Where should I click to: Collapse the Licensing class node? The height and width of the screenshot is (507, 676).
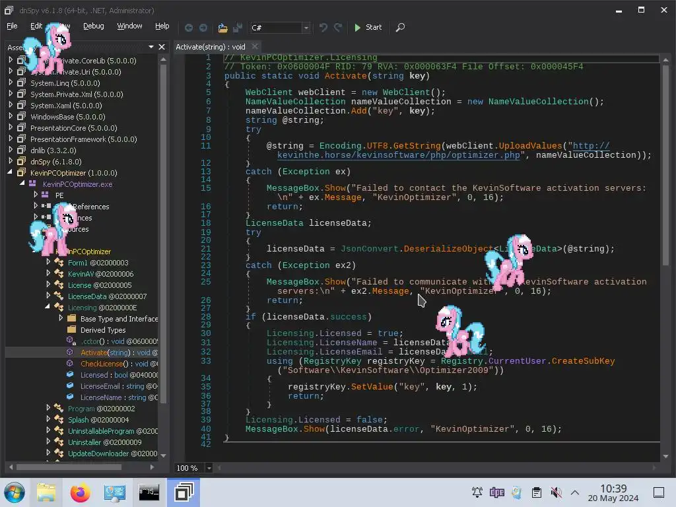(47, 307)
